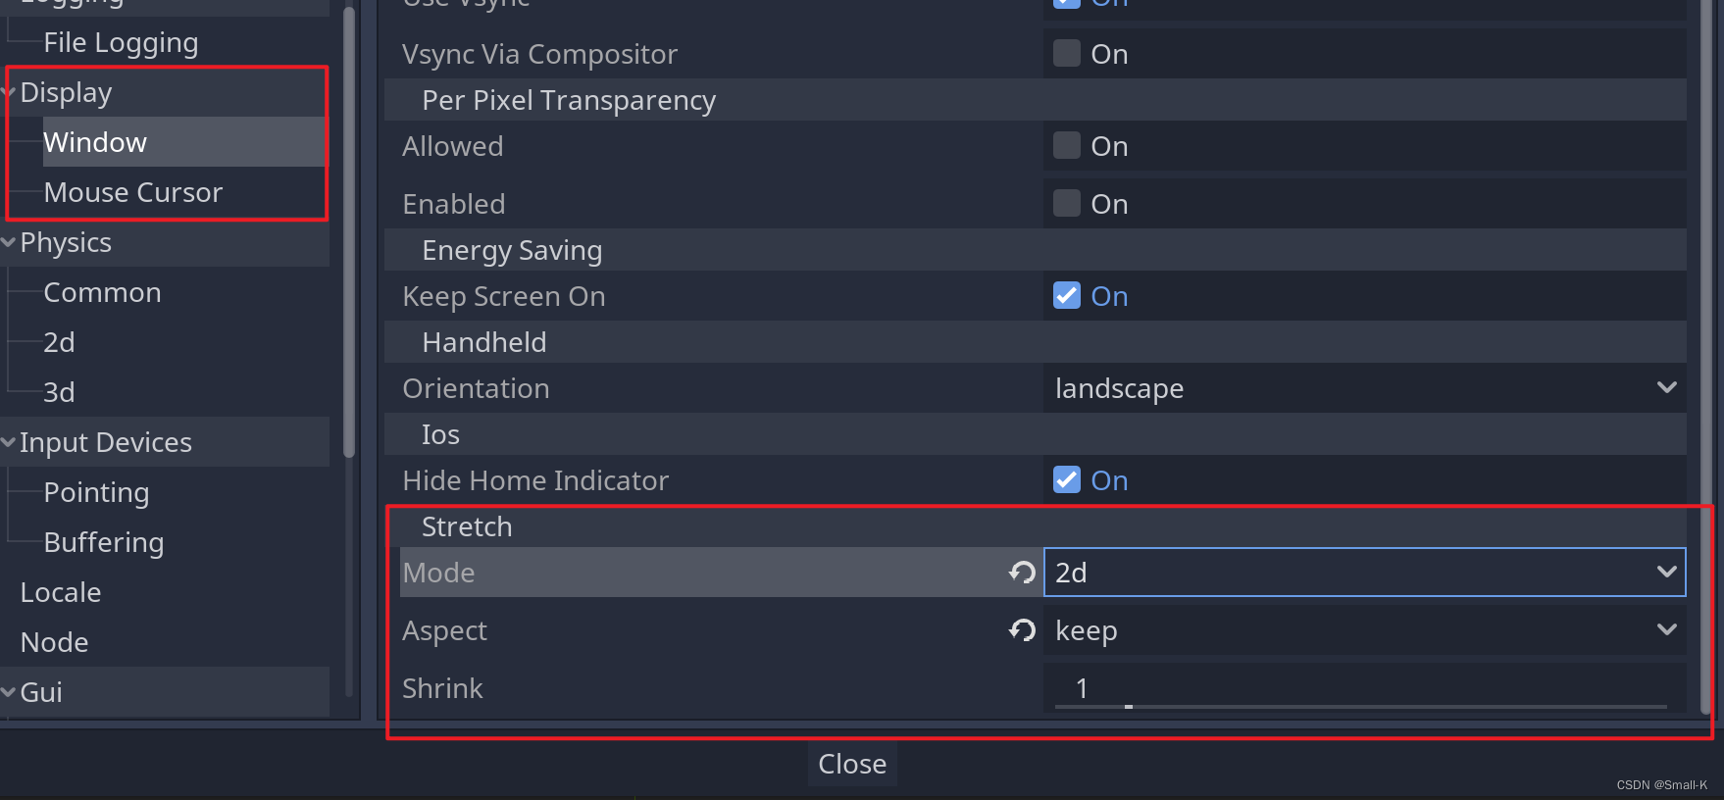Select the Window item under Display
The width and height of the screenshot is (1724, 800).
pyautogui.click(x=95, y=142)
